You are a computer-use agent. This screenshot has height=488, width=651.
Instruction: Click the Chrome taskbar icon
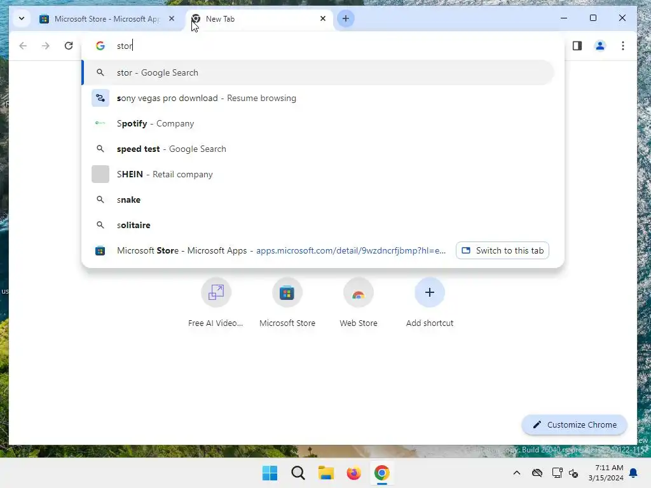pyautogui.click(x=382, y=473)
